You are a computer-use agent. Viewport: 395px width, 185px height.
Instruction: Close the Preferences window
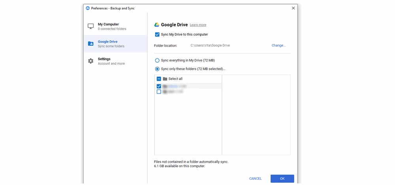(x=293, y=8)
